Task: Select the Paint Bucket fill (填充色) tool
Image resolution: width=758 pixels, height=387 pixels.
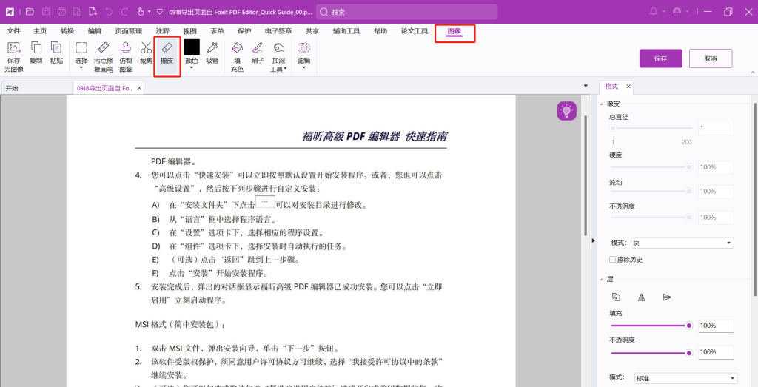Action: pyautogui.click(x=237, y=57)
